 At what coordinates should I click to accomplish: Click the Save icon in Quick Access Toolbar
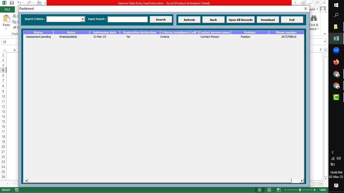pyautogui.click(x=12, y=3)
